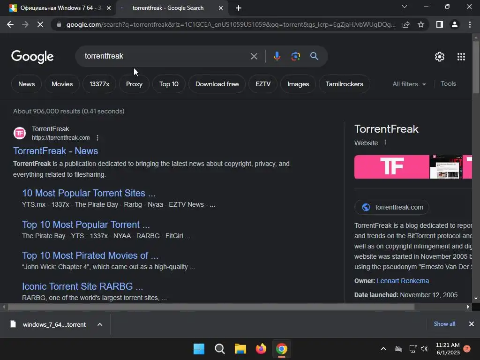Visit torrentfreak.com from knowledge panel
Viewport: 480px width, 360px height.
click(392, 207)
